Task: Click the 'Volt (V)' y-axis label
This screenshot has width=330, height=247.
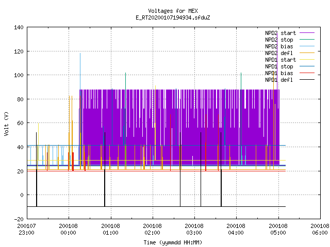Action: (x=6, y=123)
